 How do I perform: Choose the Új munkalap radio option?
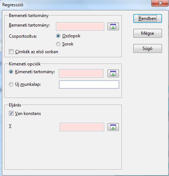[x=11, y=84]
